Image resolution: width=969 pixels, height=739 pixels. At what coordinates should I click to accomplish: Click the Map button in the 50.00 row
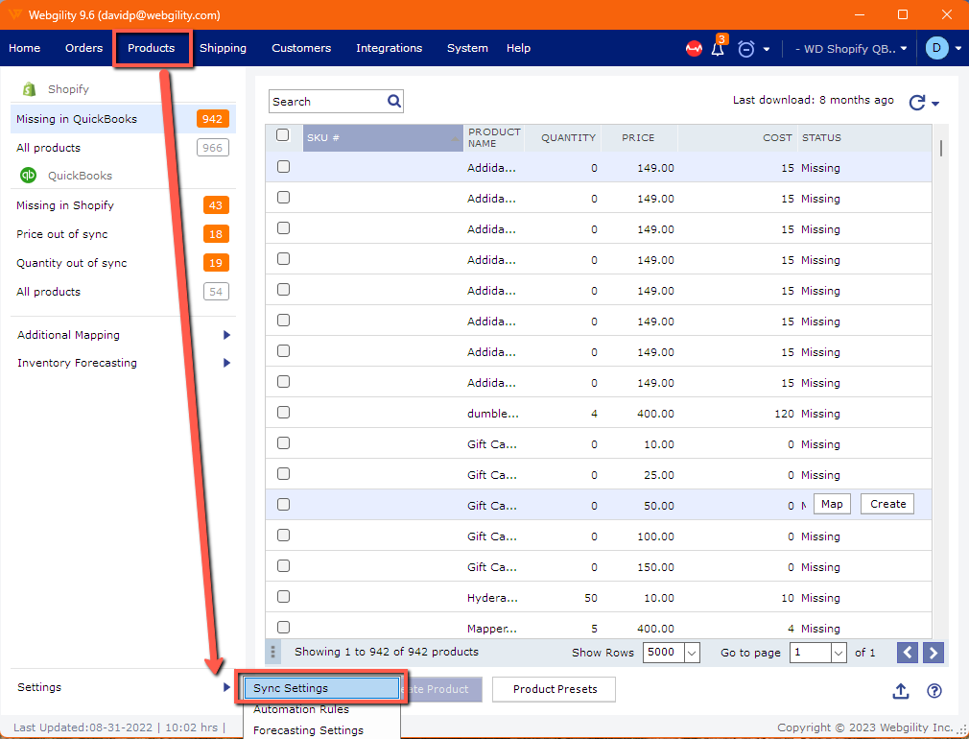[832, 504]
